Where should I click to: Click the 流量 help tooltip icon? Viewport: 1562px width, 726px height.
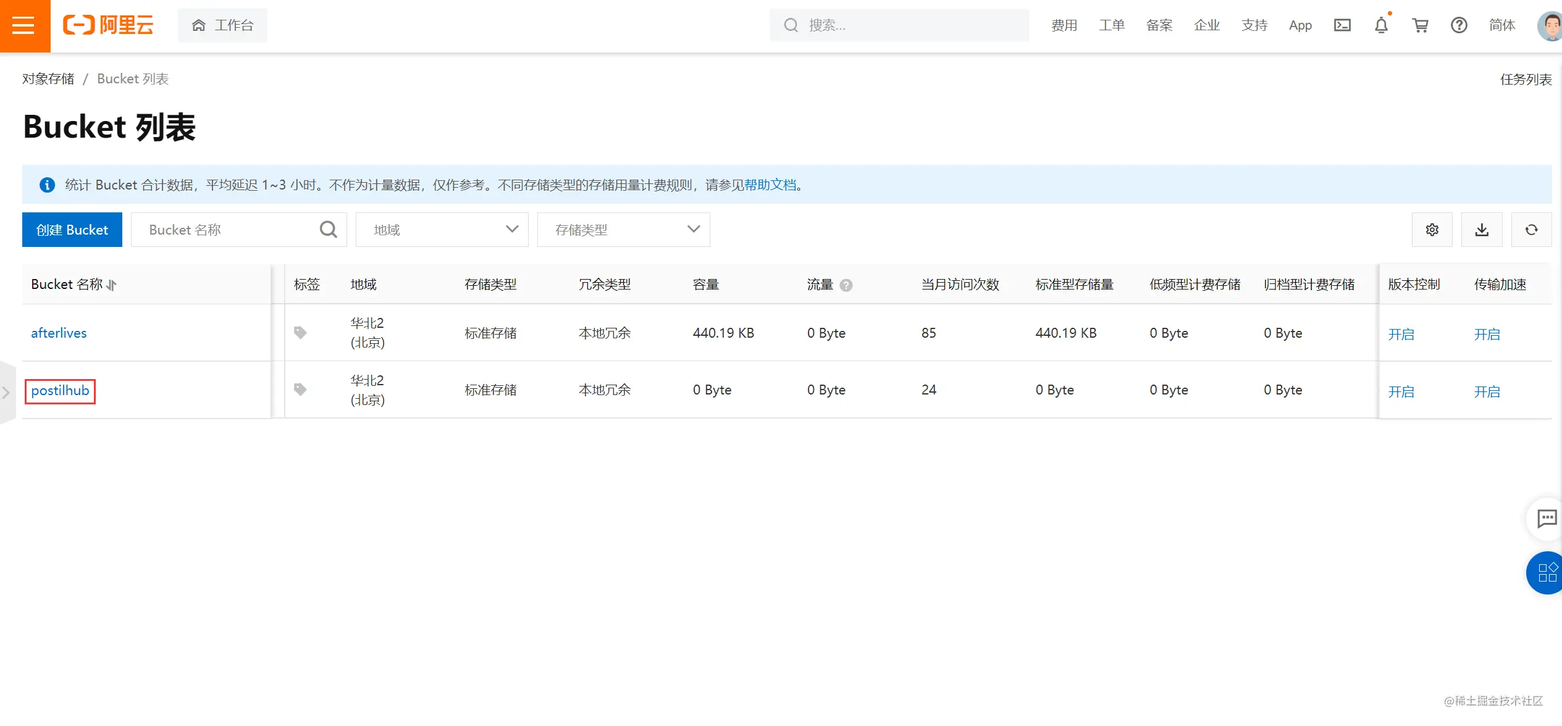(x=846, y=285)
